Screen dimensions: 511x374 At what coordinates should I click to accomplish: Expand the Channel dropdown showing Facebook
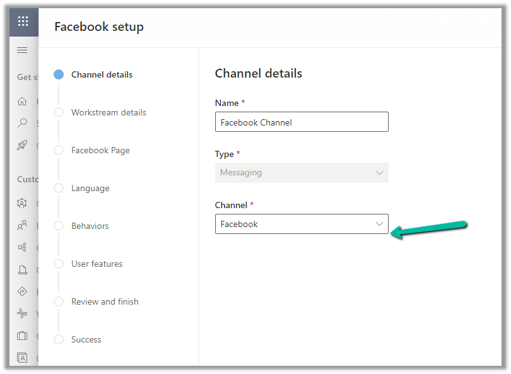point(301,224)
